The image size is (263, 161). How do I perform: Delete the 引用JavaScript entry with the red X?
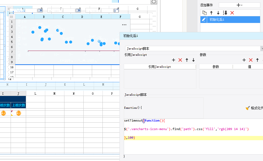(180, 60)
